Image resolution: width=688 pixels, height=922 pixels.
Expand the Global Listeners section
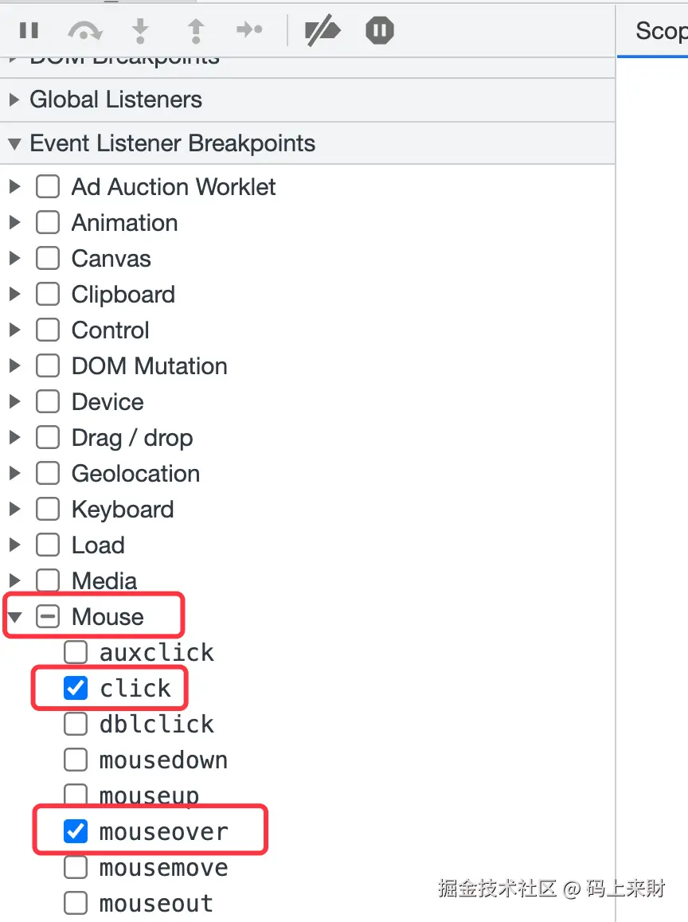click(14, 100)
